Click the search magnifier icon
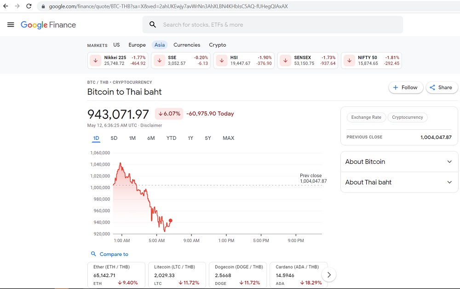Image resolution: width=460 pixels, height=289 pixels. coord(153,25)
